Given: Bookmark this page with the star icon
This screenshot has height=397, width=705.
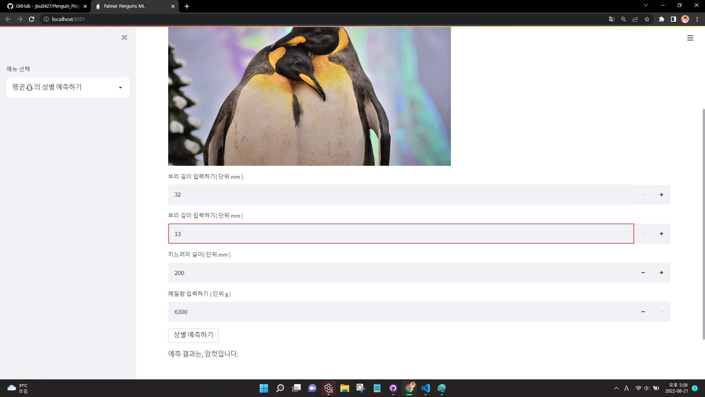Looking at the screenshot, I should pos(647,19).
